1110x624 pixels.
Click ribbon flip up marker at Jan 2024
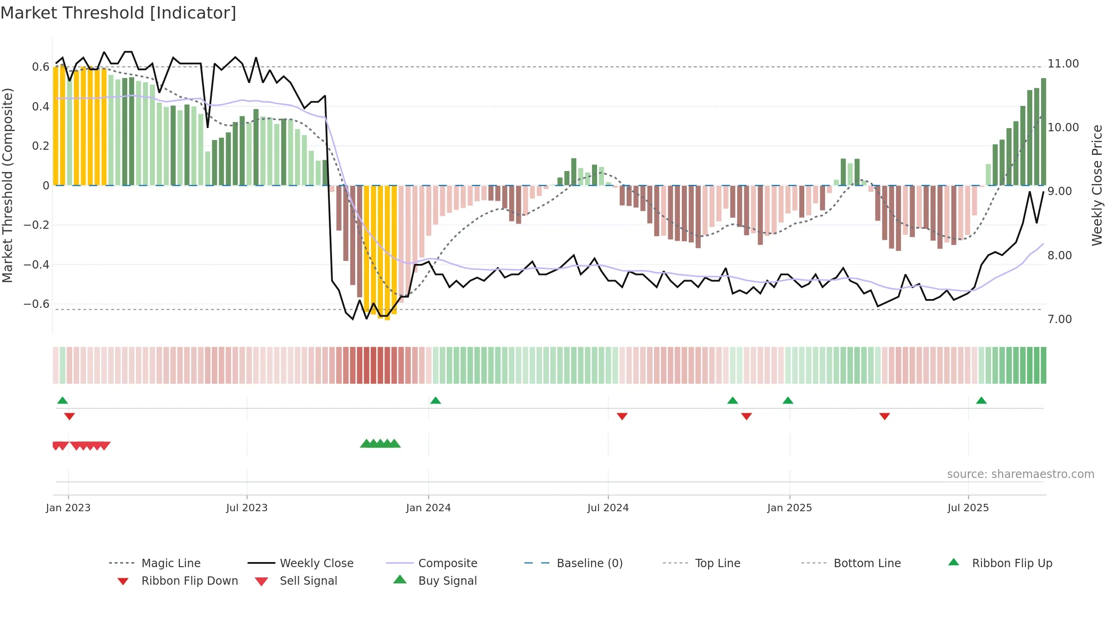pyautogui.click(x=436, y=400)
